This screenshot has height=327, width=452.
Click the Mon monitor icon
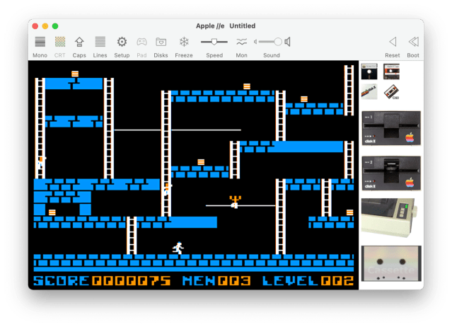pyautogui.click(x=242, y=42)
